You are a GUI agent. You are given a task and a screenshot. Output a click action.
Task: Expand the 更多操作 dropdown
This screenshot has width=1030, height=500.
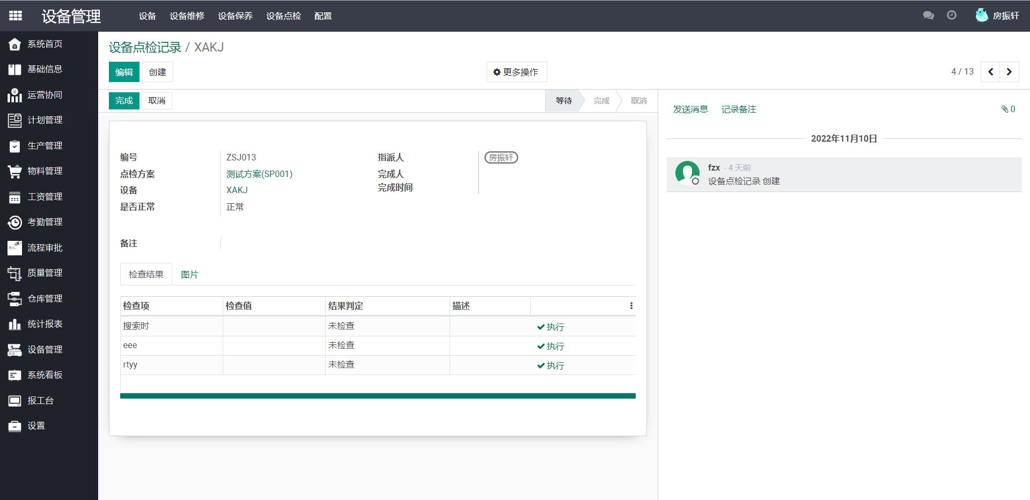coord(516,72)
